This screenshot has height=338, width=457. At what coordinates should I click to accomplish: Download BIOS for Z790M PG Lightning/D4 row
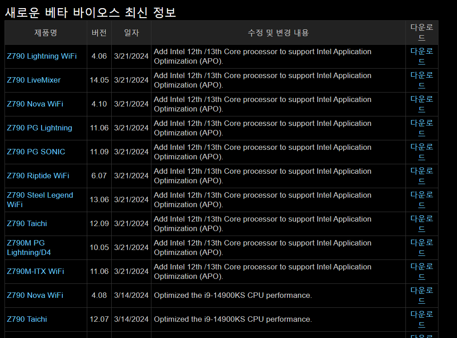(422, 248)
